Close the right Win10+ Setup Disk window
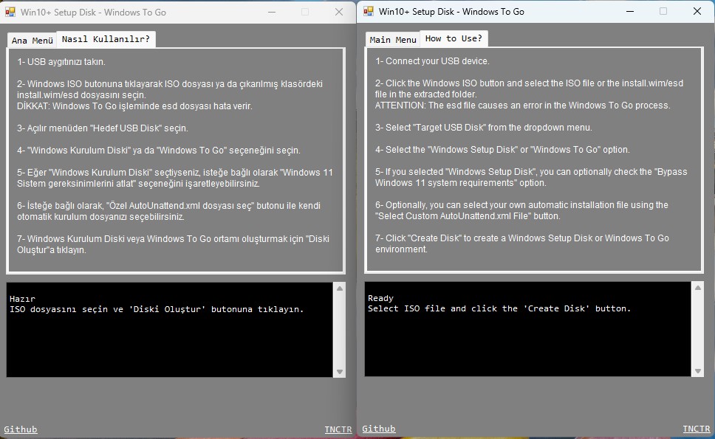715x439 pixels. point(697,11)
